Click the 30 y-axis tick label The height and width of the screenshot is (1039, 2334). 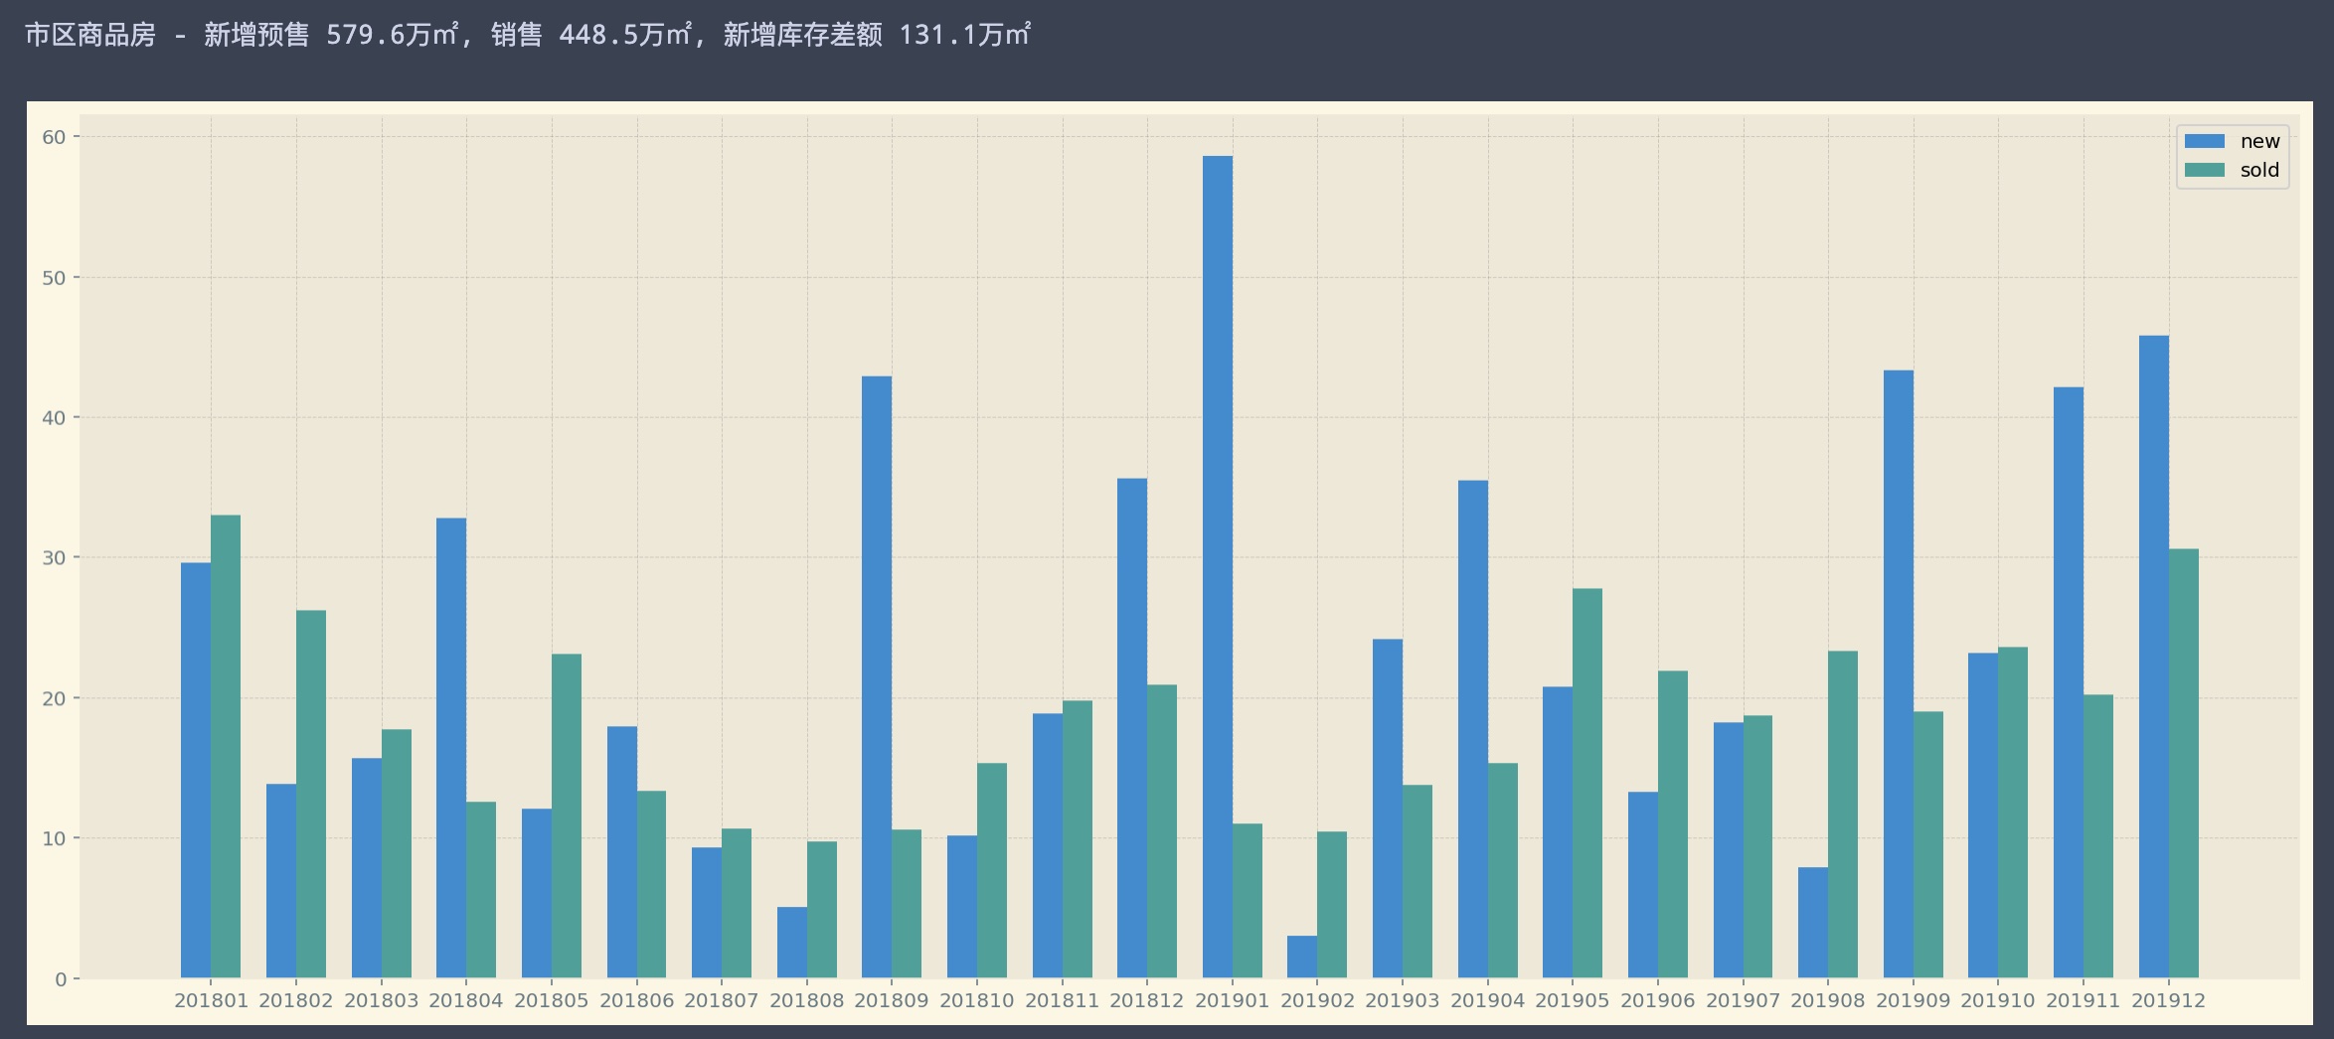tap(54, 558)
